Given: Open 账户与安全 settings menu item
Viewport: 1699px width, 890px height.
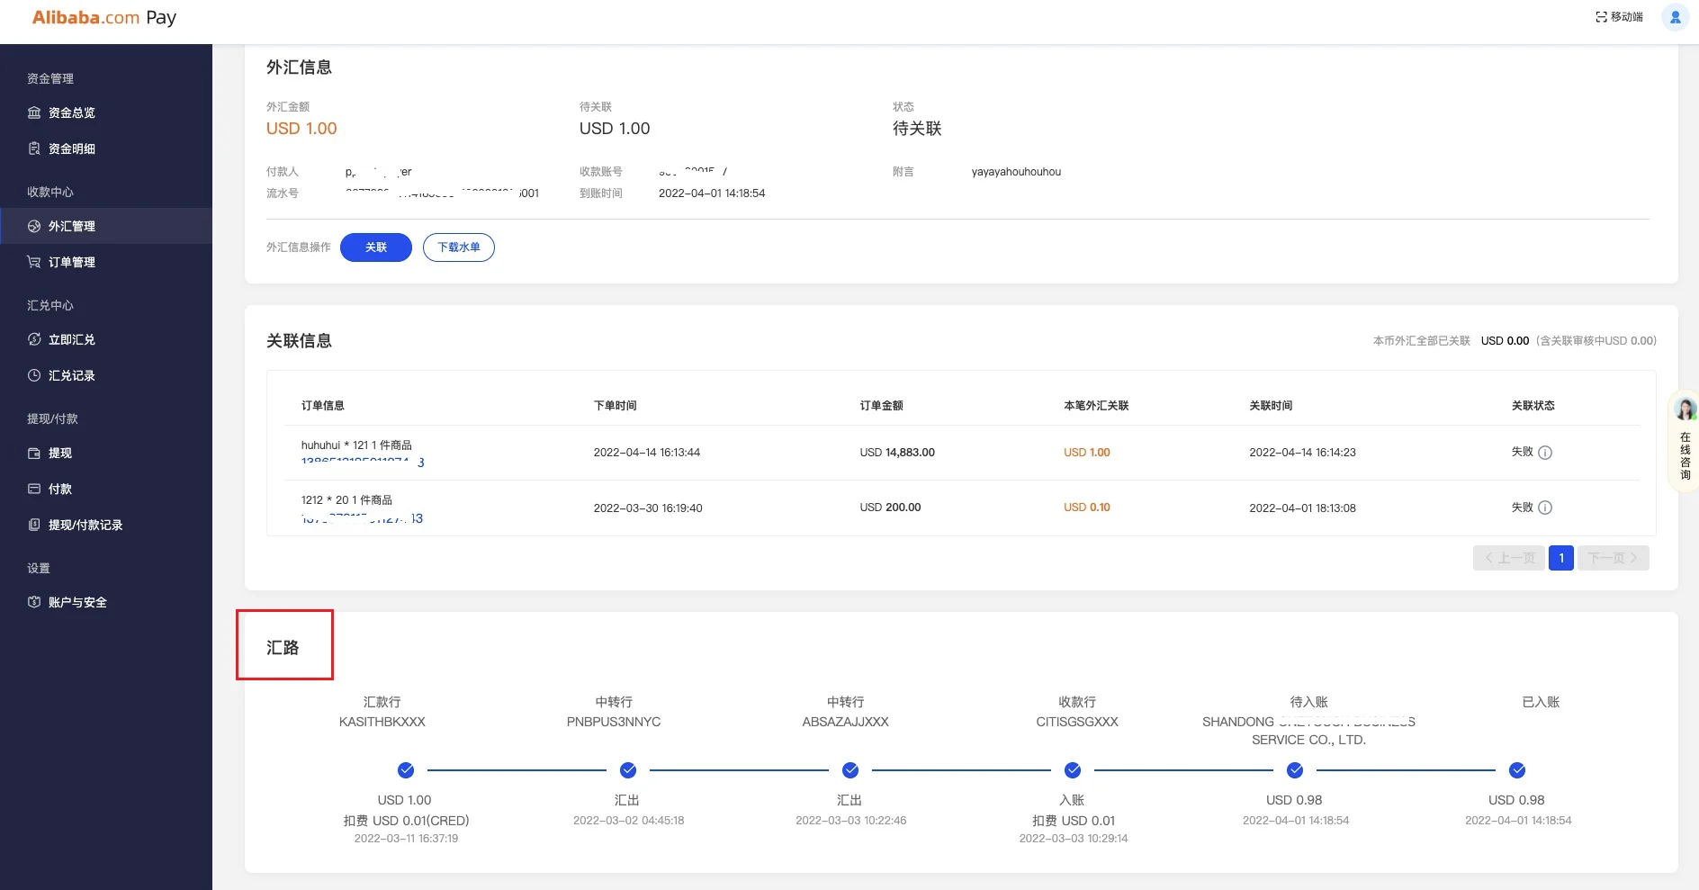Looking at the screenshot, I should [77, 602].
